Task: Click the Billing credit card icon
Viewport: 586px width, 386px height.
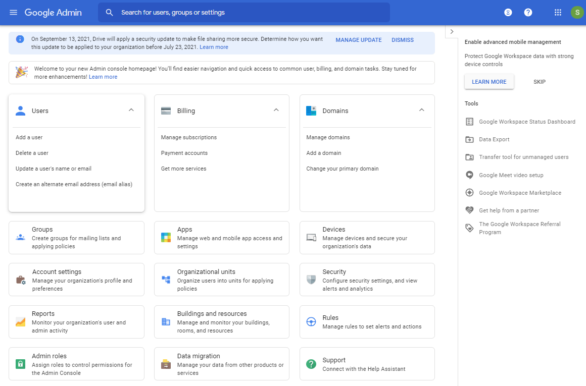Action: click(x=166, y=111)
